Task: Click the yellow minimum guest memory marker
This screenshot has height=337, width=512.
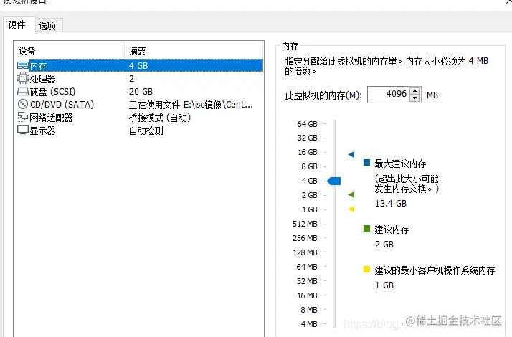Action: [x=351, y=209]
